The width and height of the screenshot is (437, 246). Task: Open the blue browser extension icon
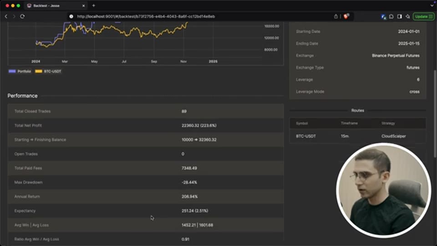[383, 17]
